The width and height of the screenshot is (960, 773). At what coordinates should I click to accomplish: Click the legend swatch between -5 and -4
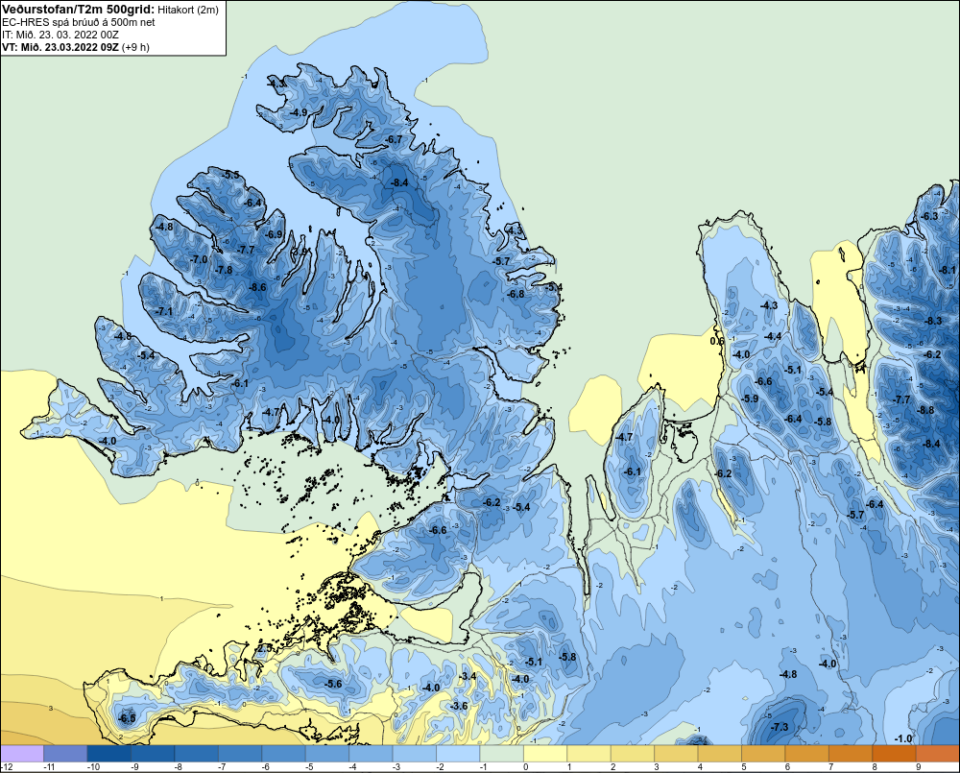pos(327,753)
